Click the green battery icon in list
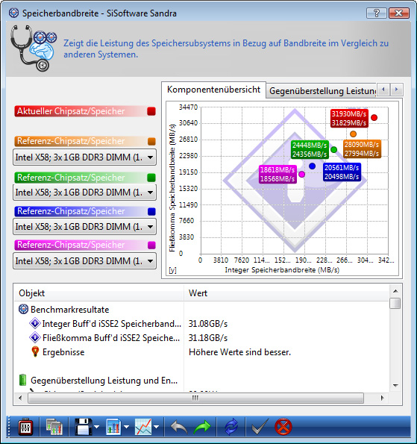This screenshot has height=444, width=417. tap(22, 380)
